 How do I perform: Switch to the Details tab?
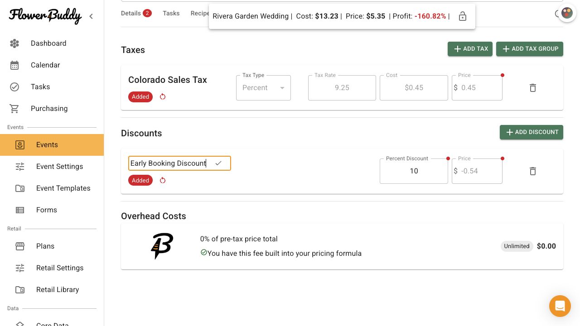pyautogui.click(x=136, y=14)
